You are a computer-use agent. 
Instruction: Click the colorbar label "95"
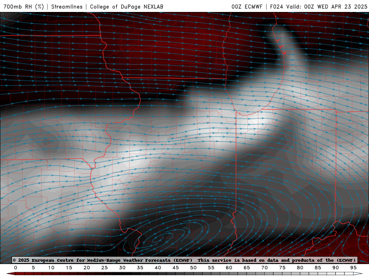[353, 268]
